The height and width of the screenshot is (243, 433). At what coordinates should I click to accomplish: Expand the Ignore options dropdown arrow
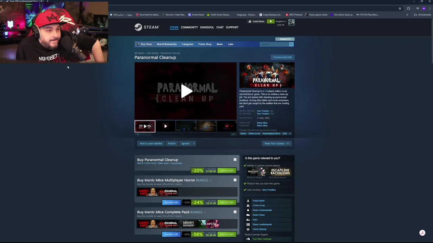click(194, 143)
